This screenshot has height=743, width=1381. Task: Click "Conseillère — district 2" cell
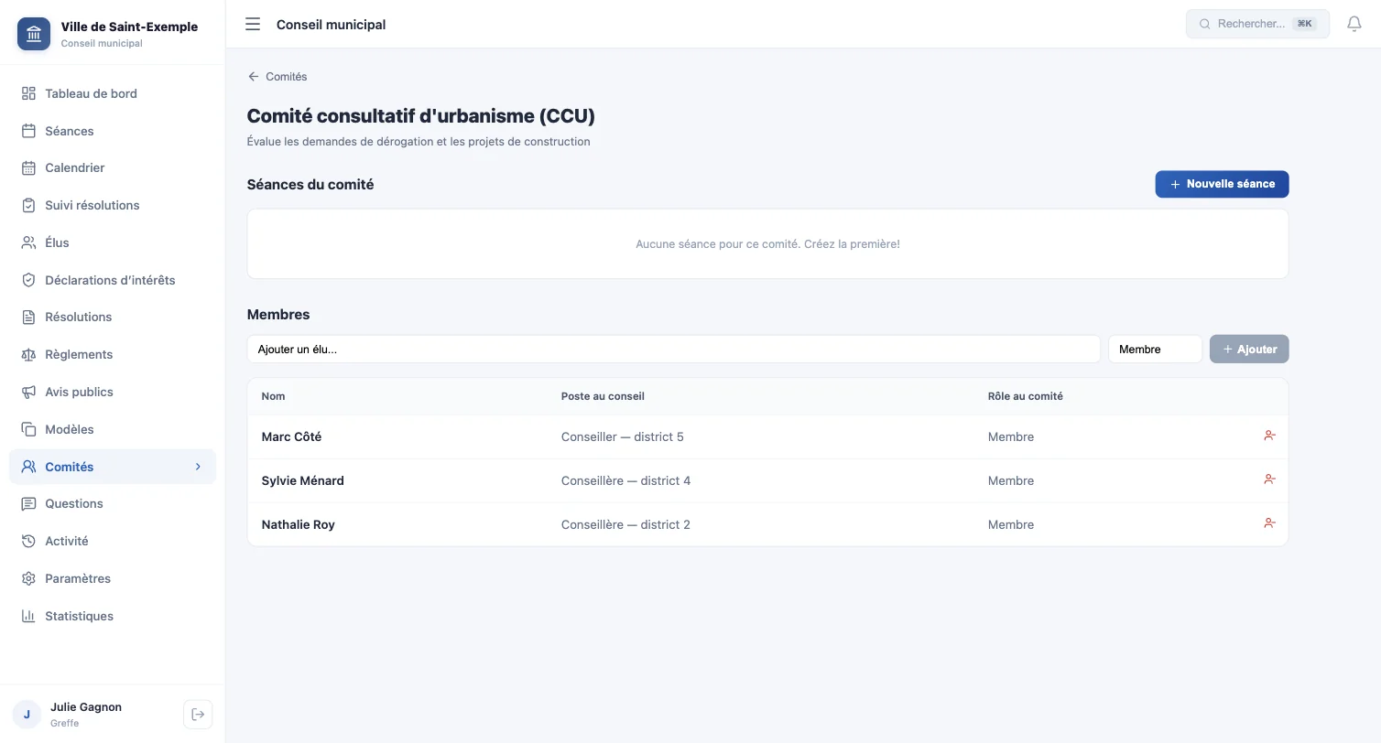(x=626, y=524)
